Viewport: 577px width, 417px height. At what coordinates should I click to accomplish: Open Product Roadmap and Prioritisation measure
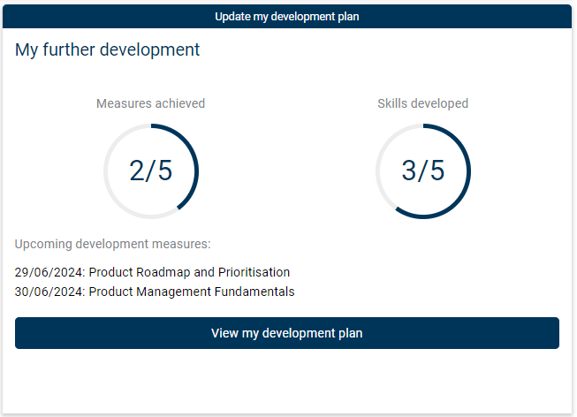click(x=189, y=272)
